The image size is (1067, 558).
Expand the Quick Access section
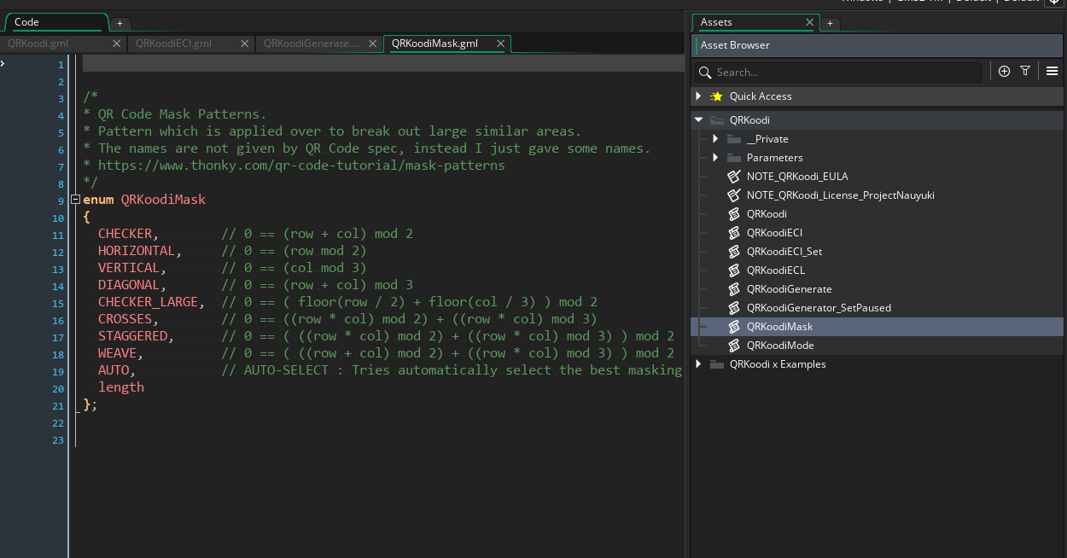pos(698,96)
